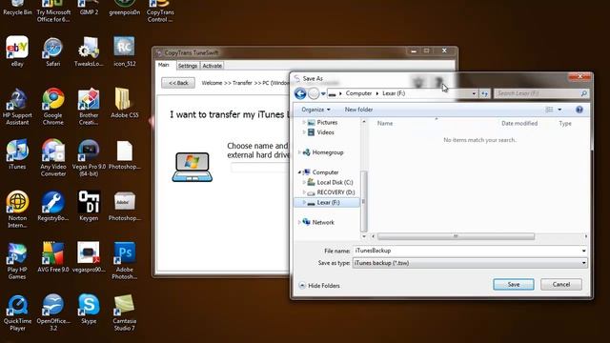Open the Activate tab in CopyTrans
The image size is (610, 343).
212,66
